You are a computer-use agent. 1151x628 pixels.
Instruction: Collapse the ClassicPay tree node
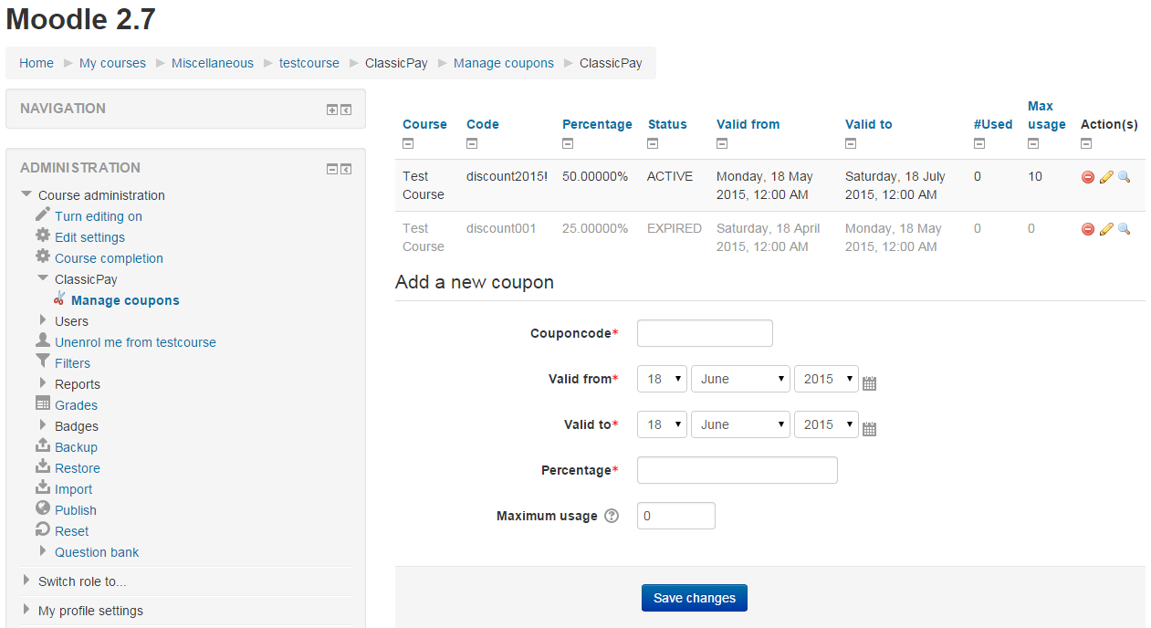(x=43, y=278)
